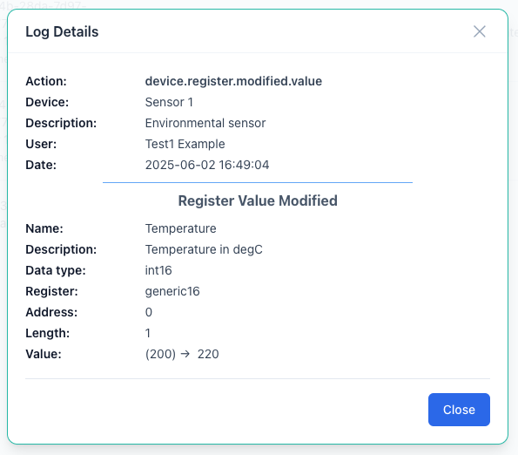Click the Environmental sensor description
The image size is (518, 455).
coord(205,123)
